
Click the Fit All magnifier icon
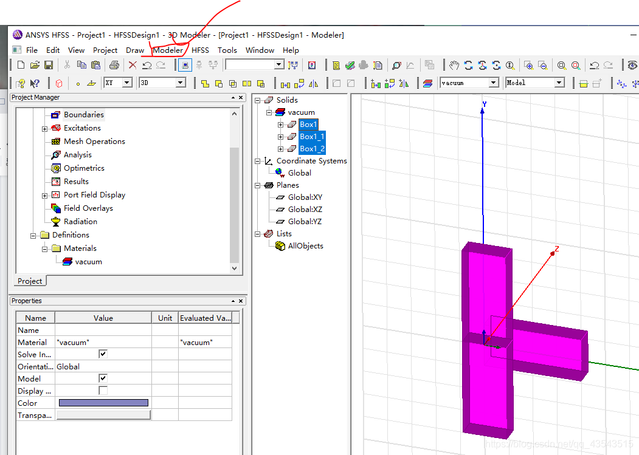[x=562, y=65]
